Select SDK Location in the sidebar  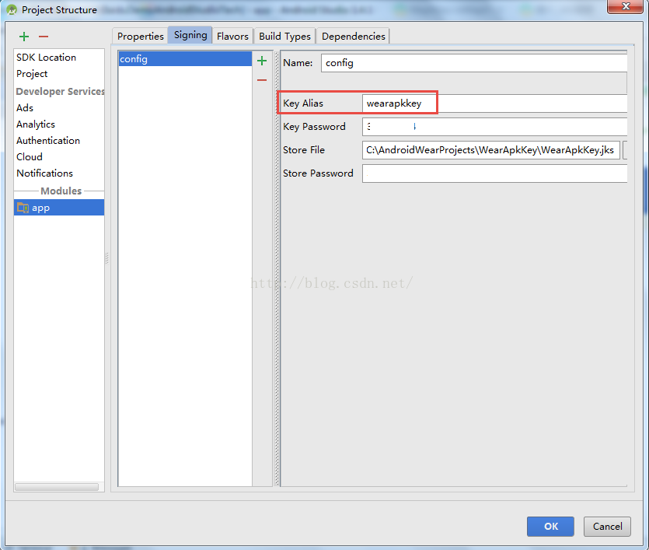(46, 57)
